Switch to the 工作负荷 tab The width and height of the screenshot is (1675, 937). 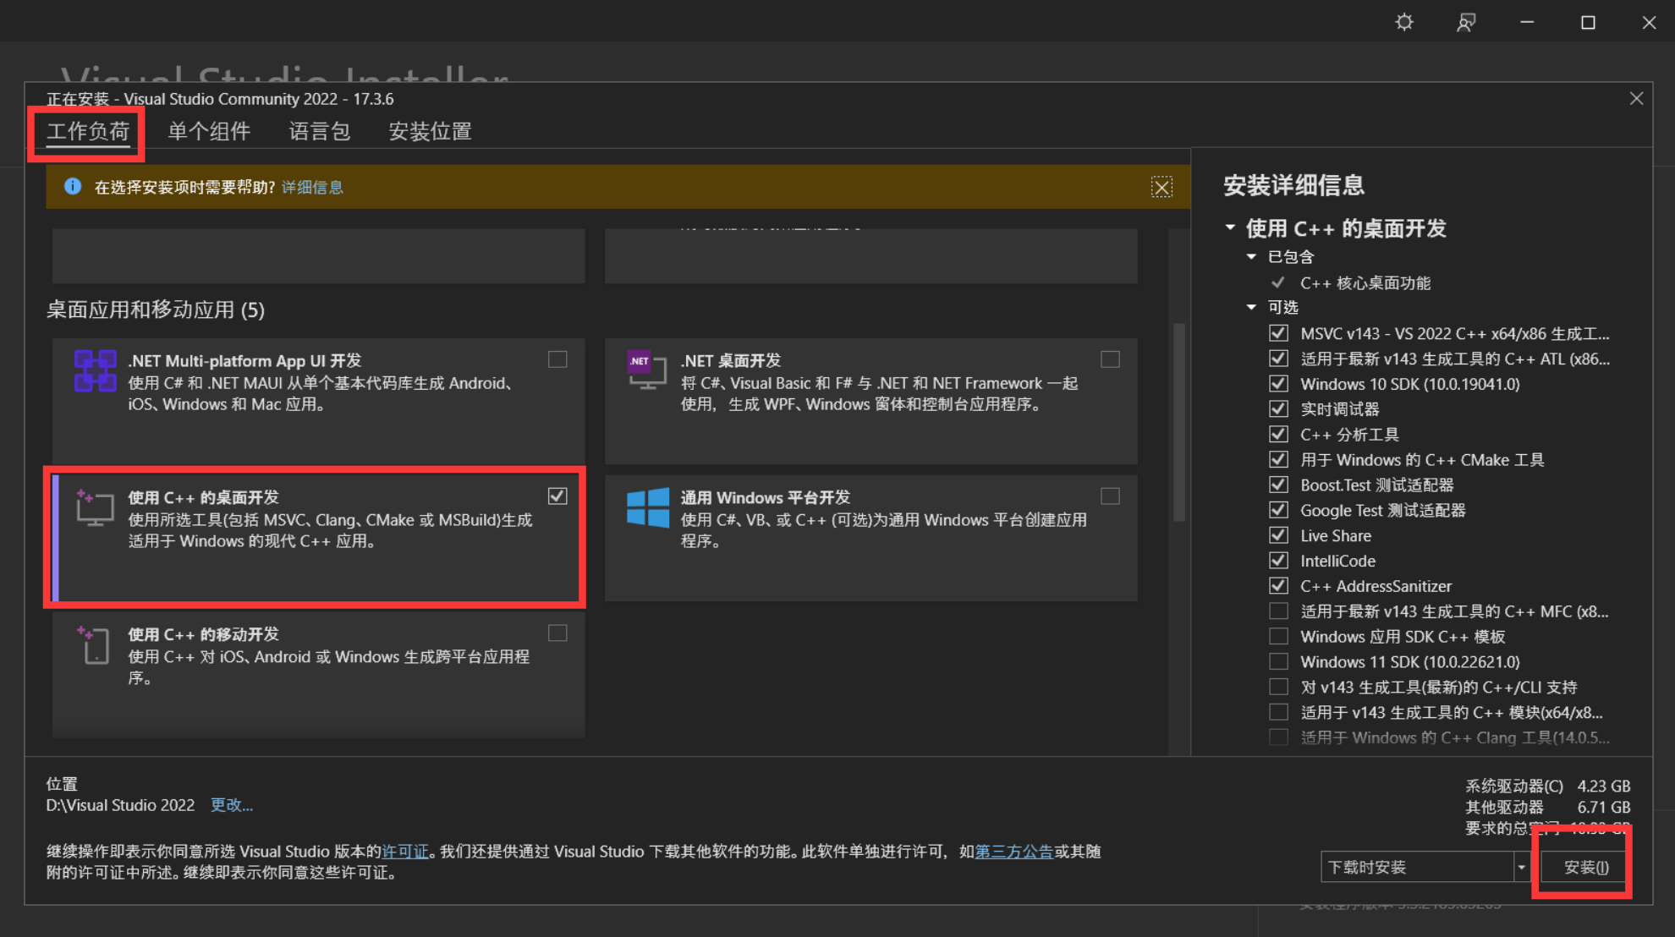[x=88, y=131]
